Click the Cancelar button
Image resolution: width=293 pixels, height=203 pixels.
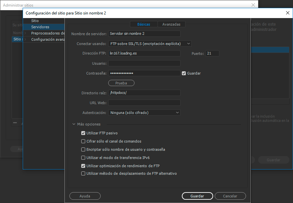click(x=230, y=196)
